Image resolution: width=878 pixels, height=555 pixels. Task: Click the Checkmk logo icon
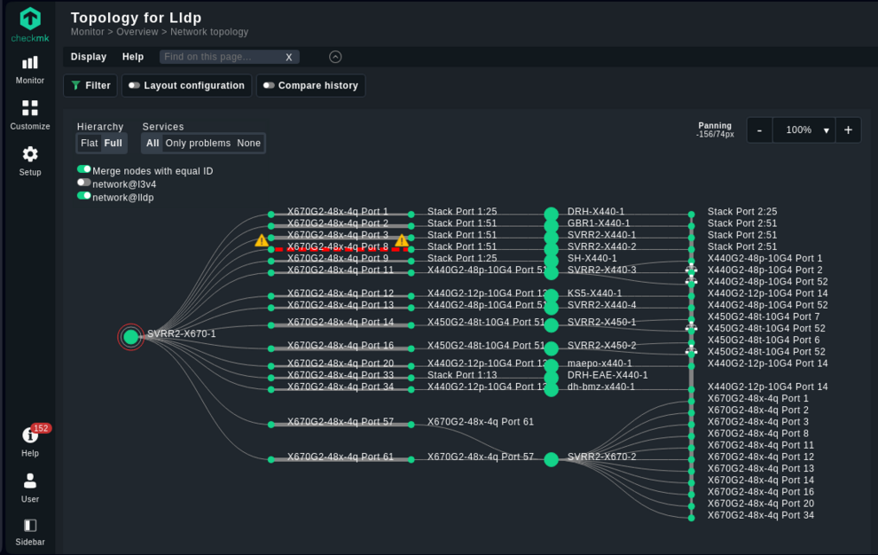30,19
